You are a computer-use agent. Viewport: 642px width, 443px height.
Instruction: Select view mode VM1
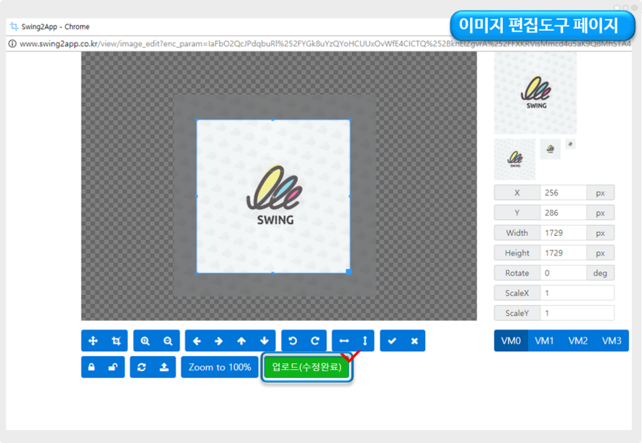click(545, 341)
